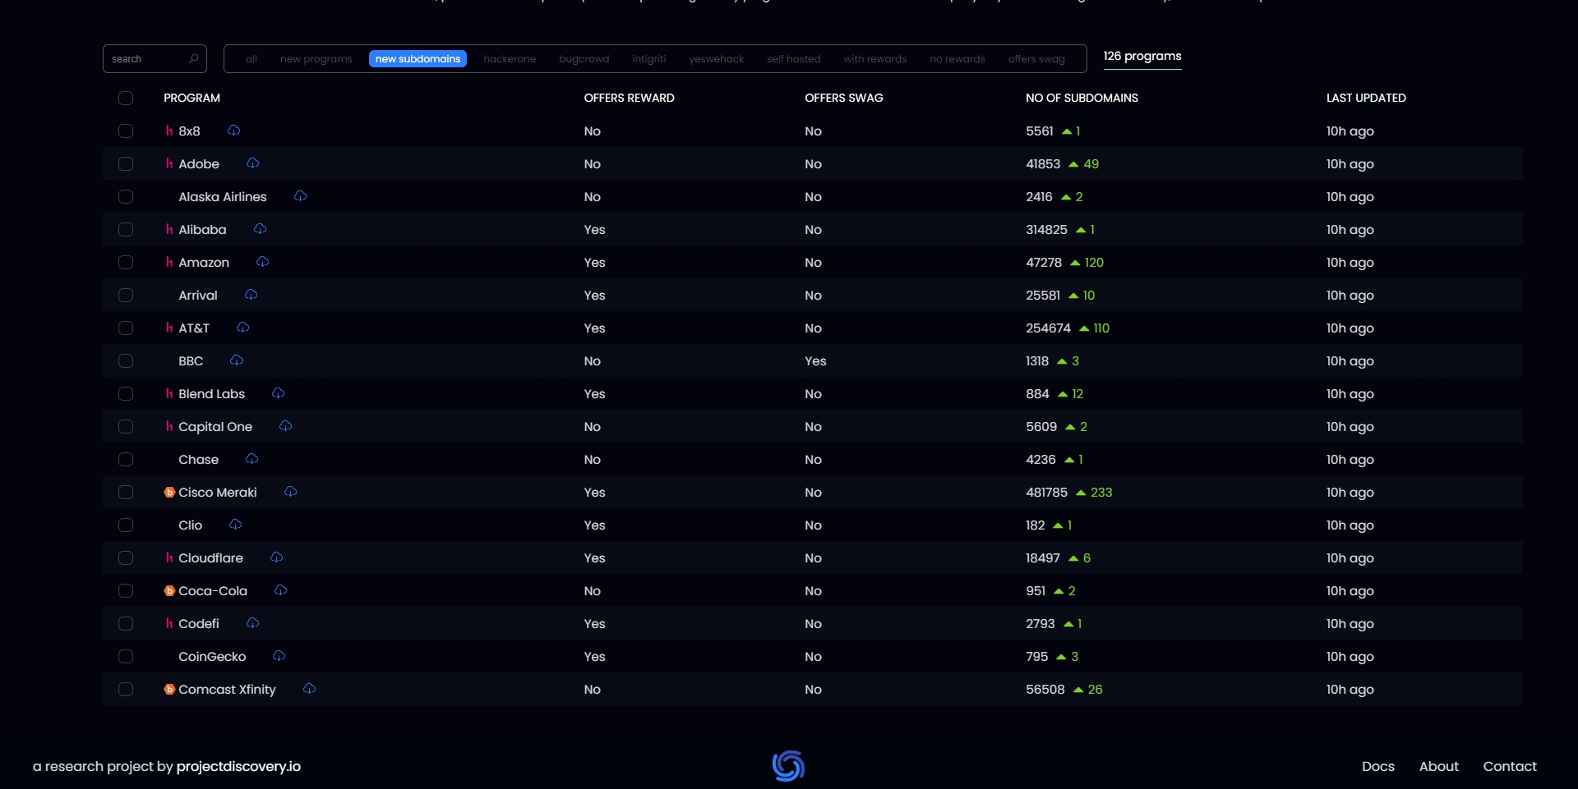Download 8x8 subdomains via cloud icon

coord(233,131)
